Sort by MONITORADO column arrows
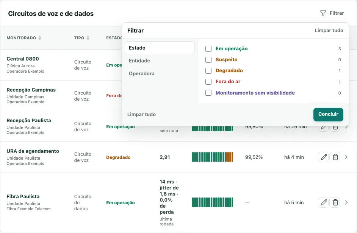 point(40,38)
